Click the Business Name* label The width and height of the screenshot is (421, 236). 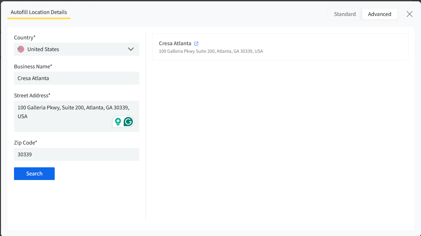[33, 66]
